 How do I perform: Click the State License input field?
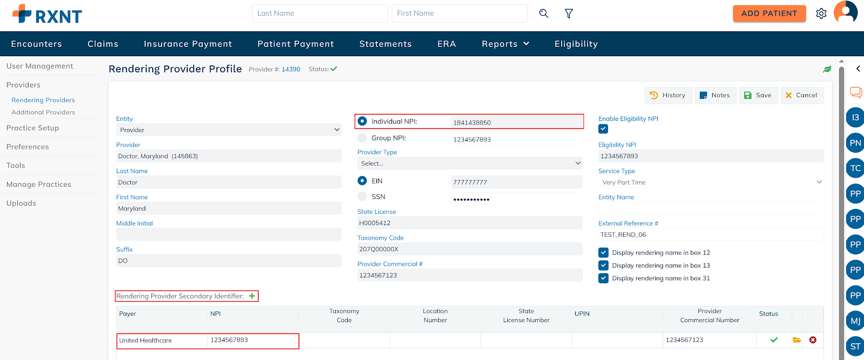point(469,223)
